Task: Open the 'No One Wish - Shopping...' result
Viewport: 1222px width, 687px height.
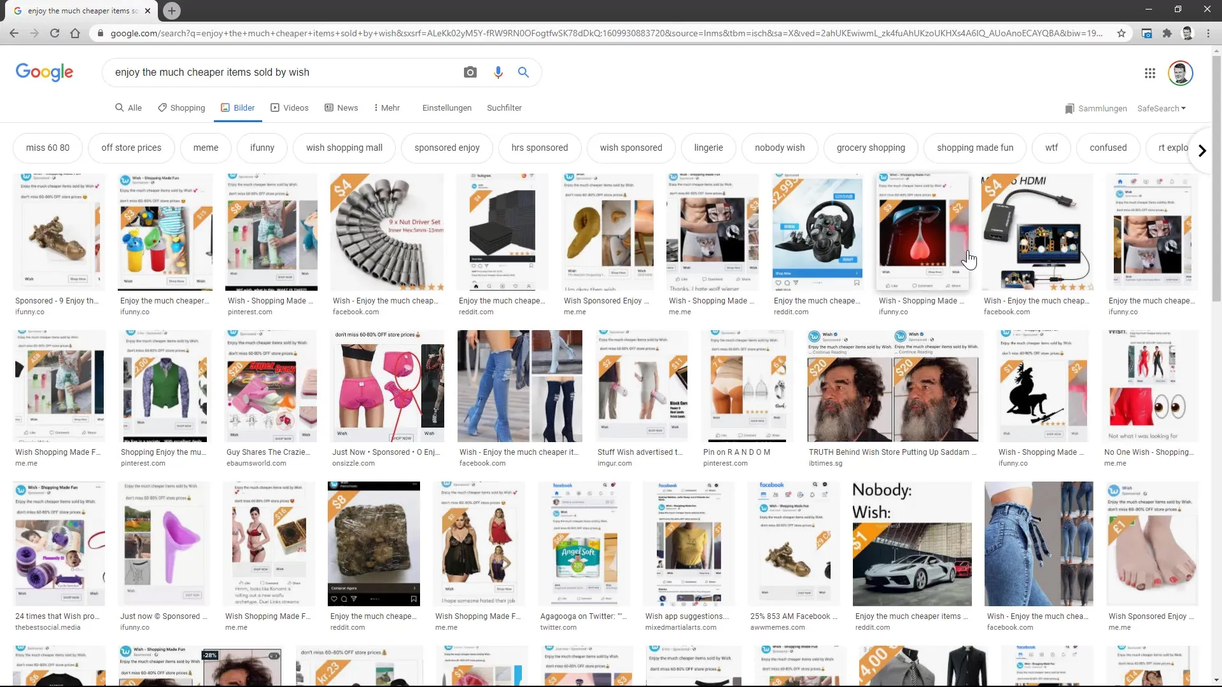Action: coord(1149,452)
